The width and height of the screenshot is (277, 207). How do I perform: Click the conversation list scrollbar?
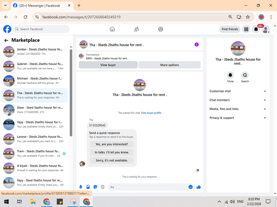pos(71,93)
